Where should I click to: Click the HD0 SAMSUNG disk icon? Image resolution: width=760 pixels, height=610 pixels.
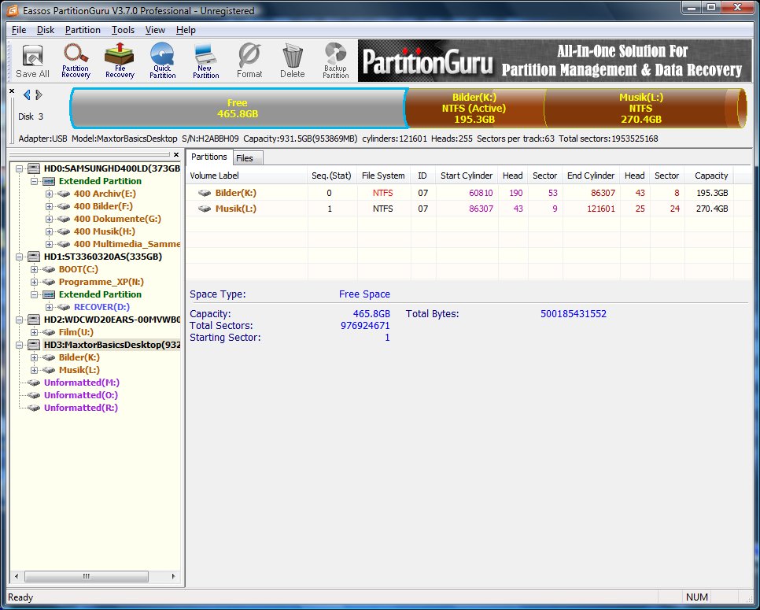tap(34, 168)
